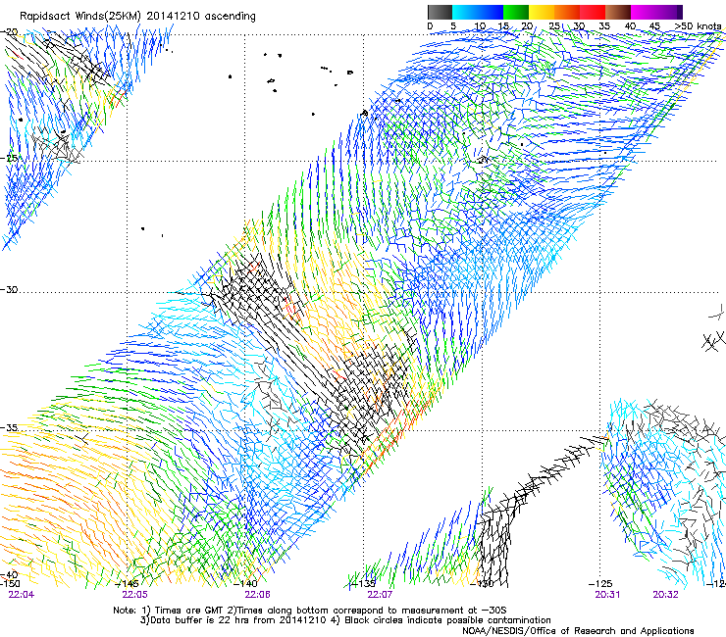Click the '>50 knots' legend label
726x637 pixels.
[698, 26]
